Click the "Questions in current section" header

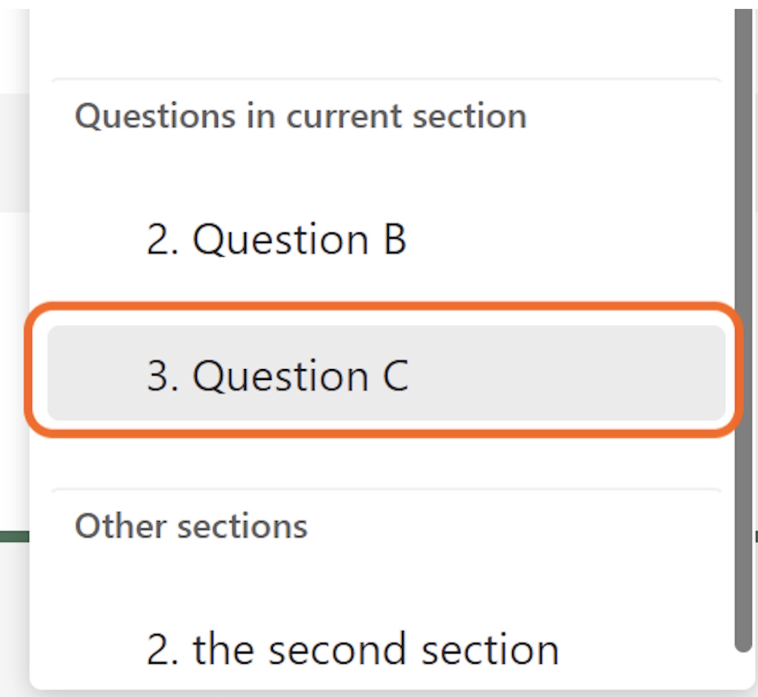click(x=300, y=117)
